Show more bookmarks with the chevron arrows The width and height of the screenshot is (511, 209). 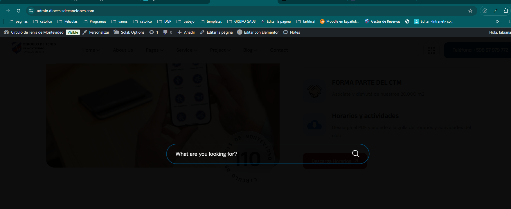point(497,21)
